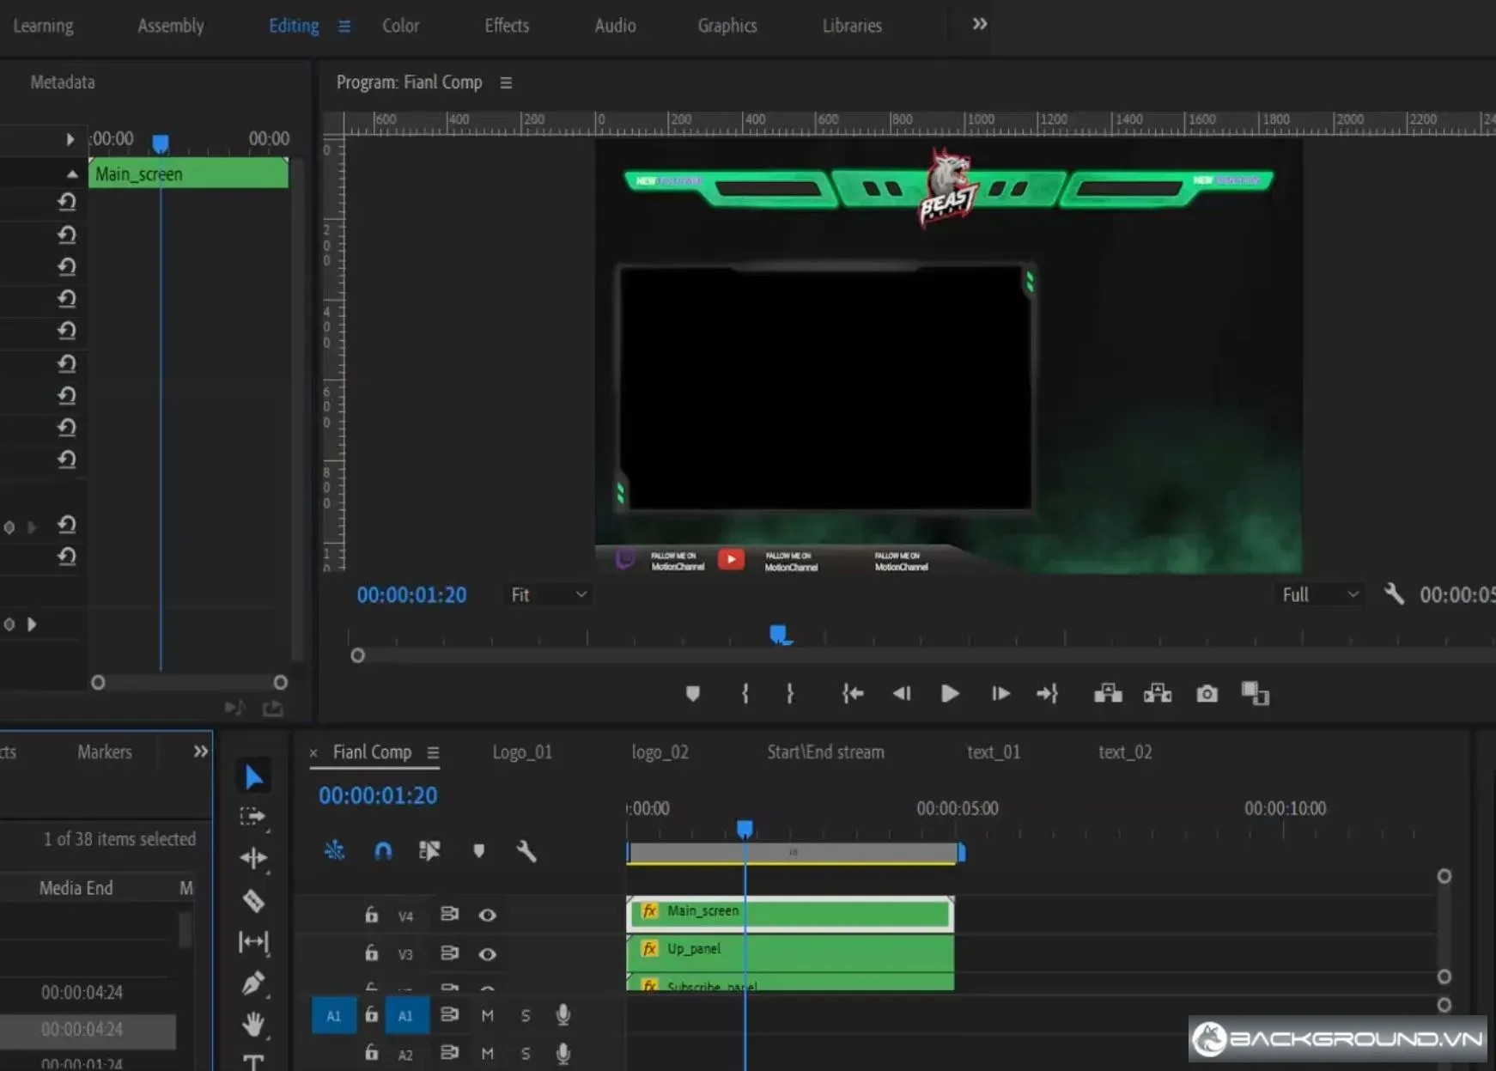Open the Fit zoom level dropdown
This screenshot has height=1071, width=1496.
(549, 594)
